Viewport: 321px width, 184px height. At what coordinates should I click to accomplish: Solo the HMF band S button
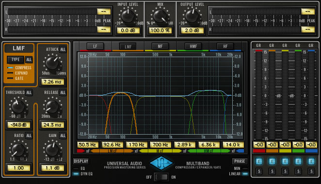(x=298, y=171)
